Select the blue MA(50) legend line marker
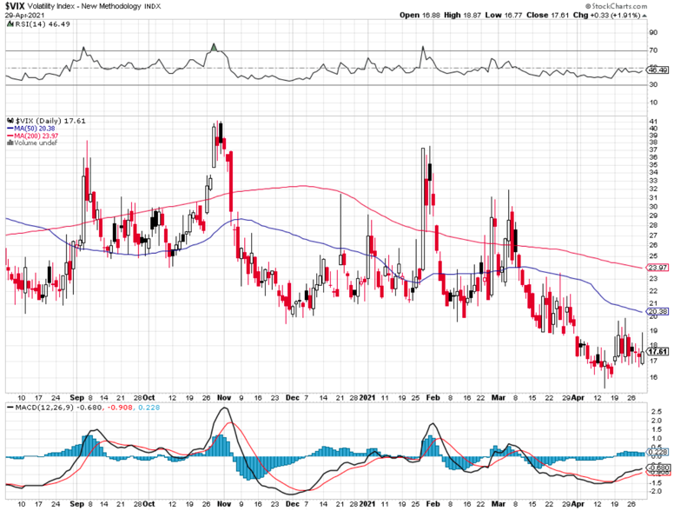The height and width of the screenshot is (511, 674). point(9,129)
